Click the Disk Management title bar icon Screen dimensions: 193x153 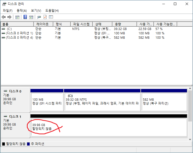[x=4, y=4]
